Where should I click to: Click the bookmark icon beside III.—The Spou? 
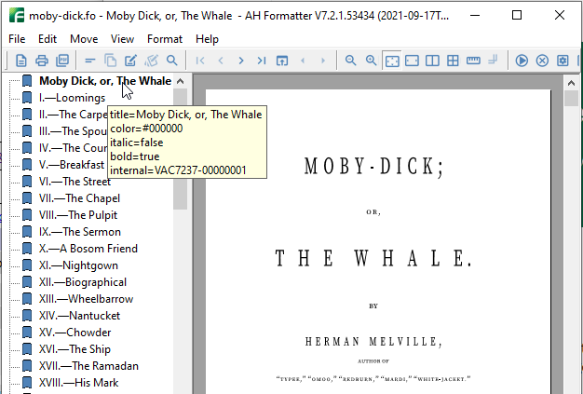click(x=27, y=131)
